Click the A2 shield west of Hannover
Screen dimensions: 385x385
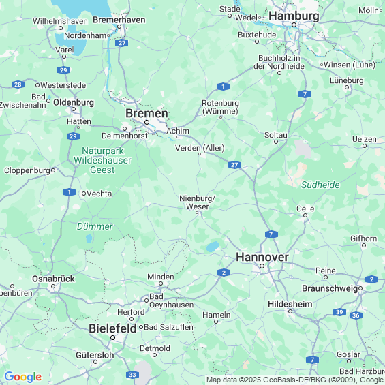224,273
